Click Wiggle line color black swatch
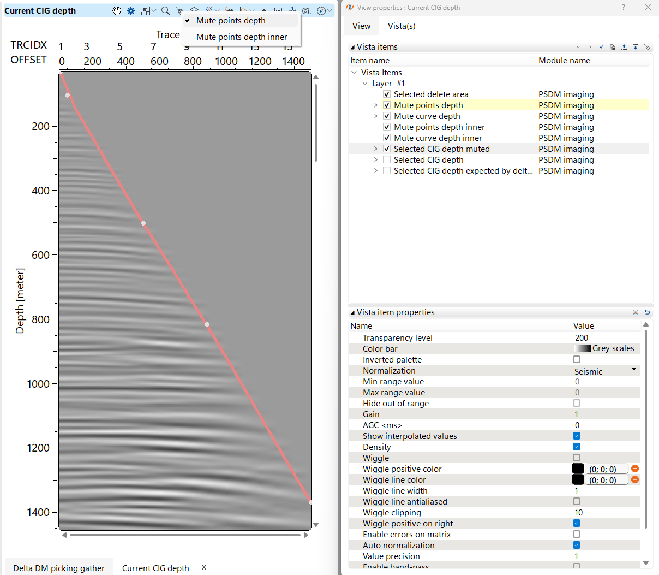The image size is (659, 575). click(578, 479)
